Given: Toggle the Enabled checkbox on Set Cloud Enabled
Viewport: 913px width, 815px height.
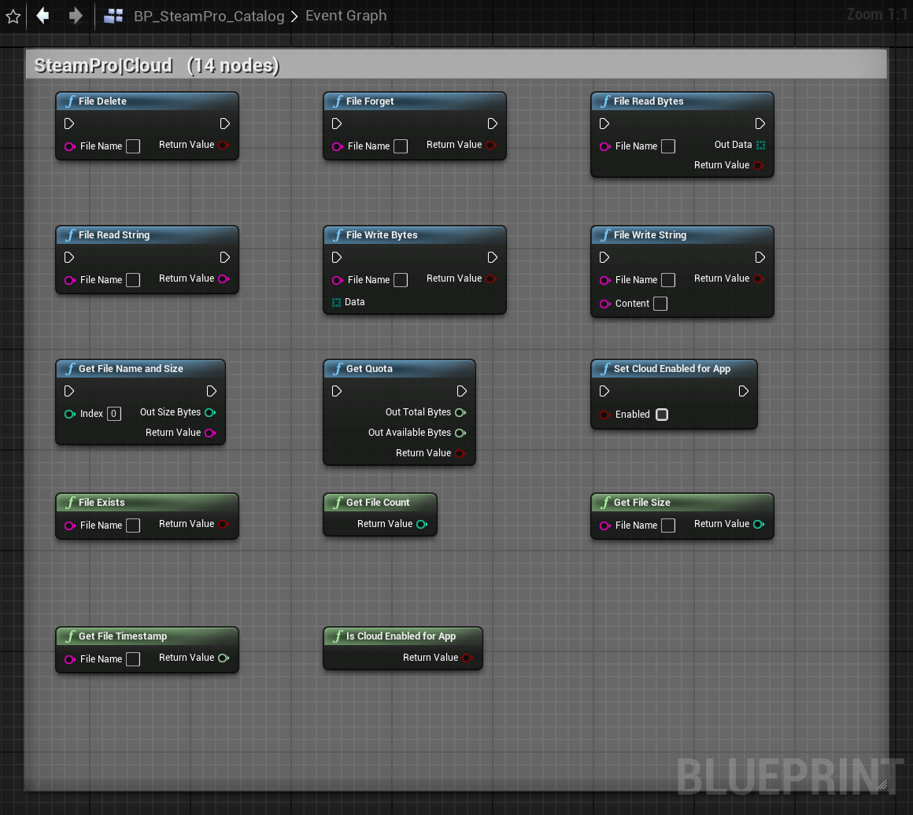Looking at the screenshot, I should click(x=662, y=415).
